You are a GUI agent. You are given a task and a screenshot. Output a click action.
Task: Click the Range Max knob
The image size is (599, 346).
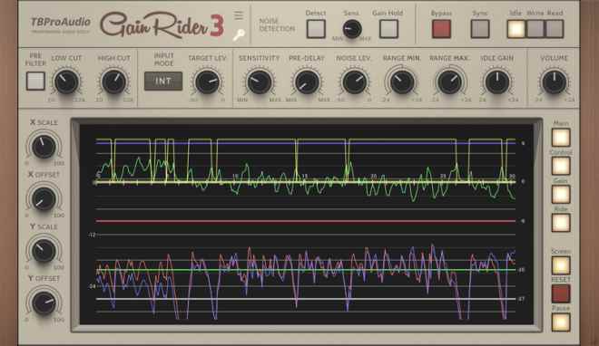pos(449,82)
